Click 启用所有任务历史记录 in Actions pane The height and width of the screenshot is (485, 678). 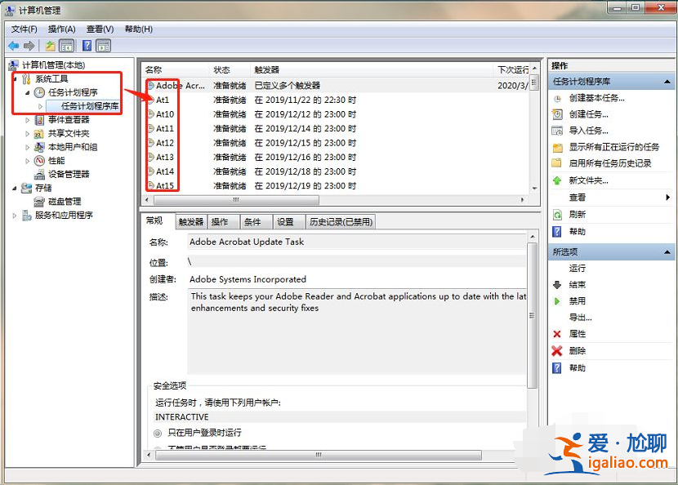point(610,163)
